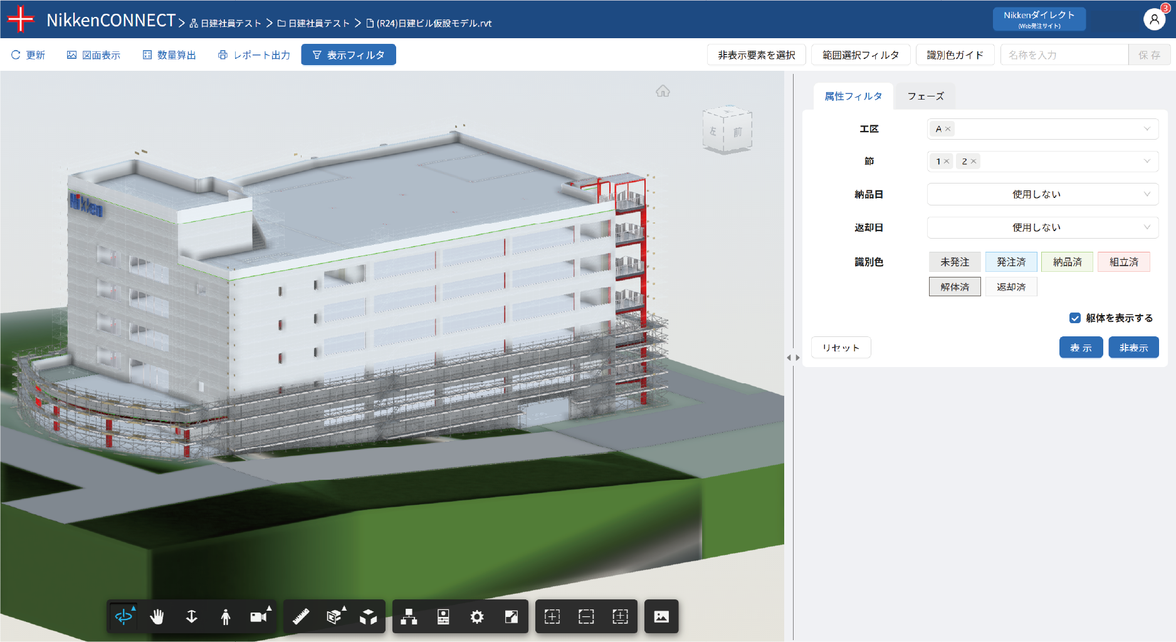Image resolution: width=1176 pixels, height=642 pixels.
Task: Select the Orbit tool in viewer toolbar
Action: coord(123,617)
